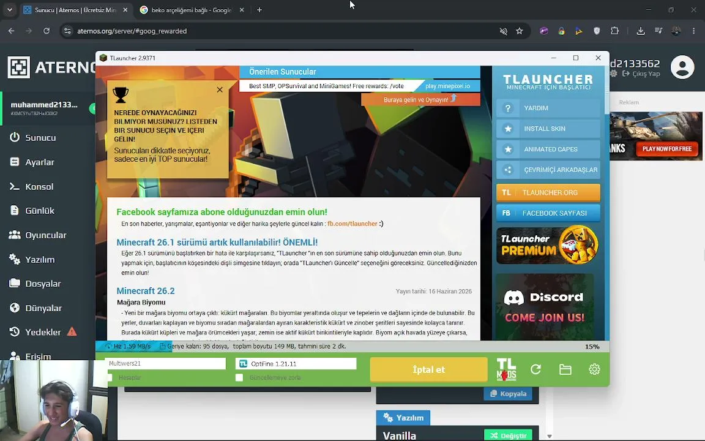
Task: Open the browser extensions puzzle icon
Action: [614, 31]
